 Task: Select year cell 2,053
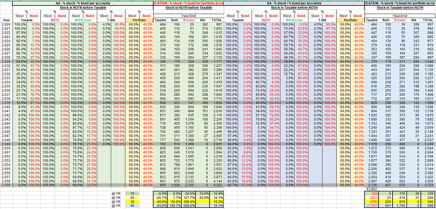pos(6,160)
